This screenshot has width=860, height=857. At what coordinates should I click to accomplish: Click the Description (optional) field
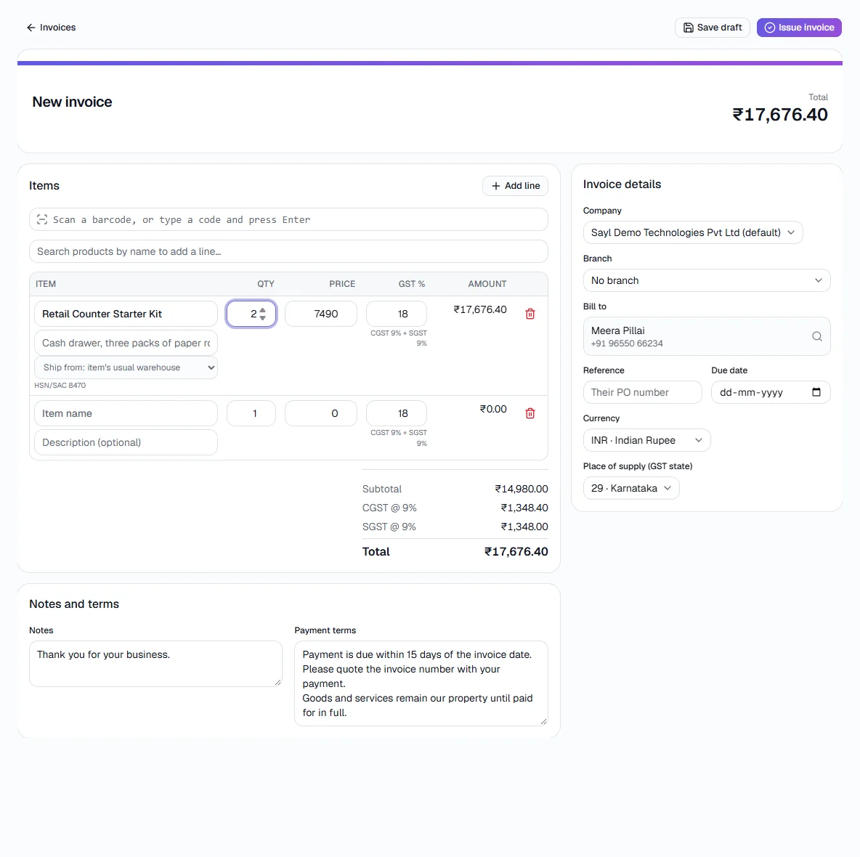coord(126,442)
